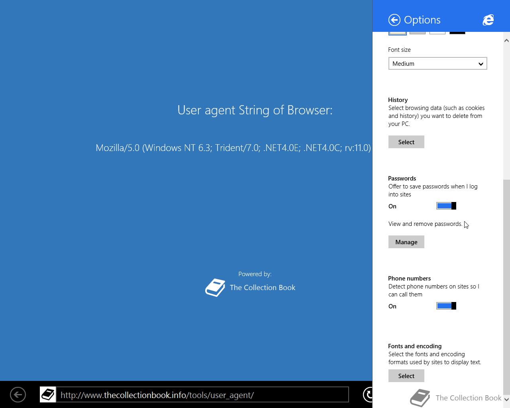The image size is (510, 408).
Task: Click the Options panel scroll up arrow
Action: pyautogui.click(x=506, y=41)
